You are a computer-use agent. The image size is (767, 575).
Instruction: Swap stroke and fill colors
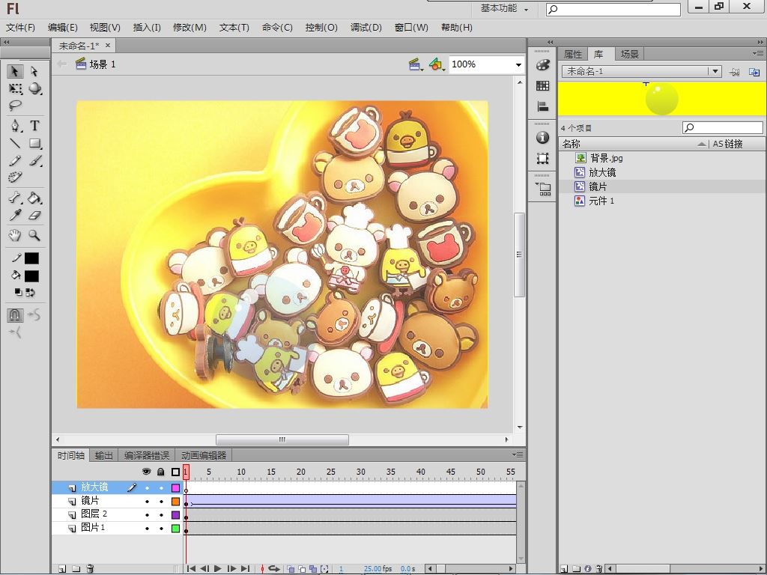pyautogui.click(x=30, y=293)
